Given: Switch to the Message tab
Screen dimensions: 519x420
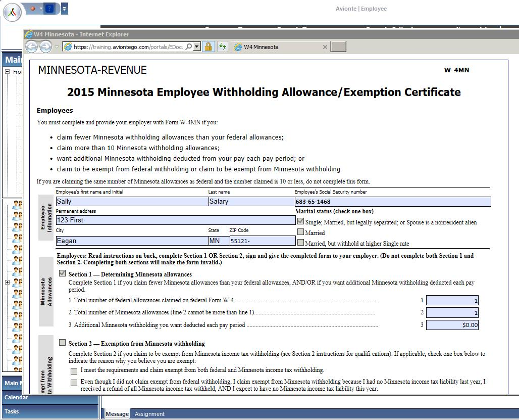Looking at the screenshot, I should click(117, 414).
